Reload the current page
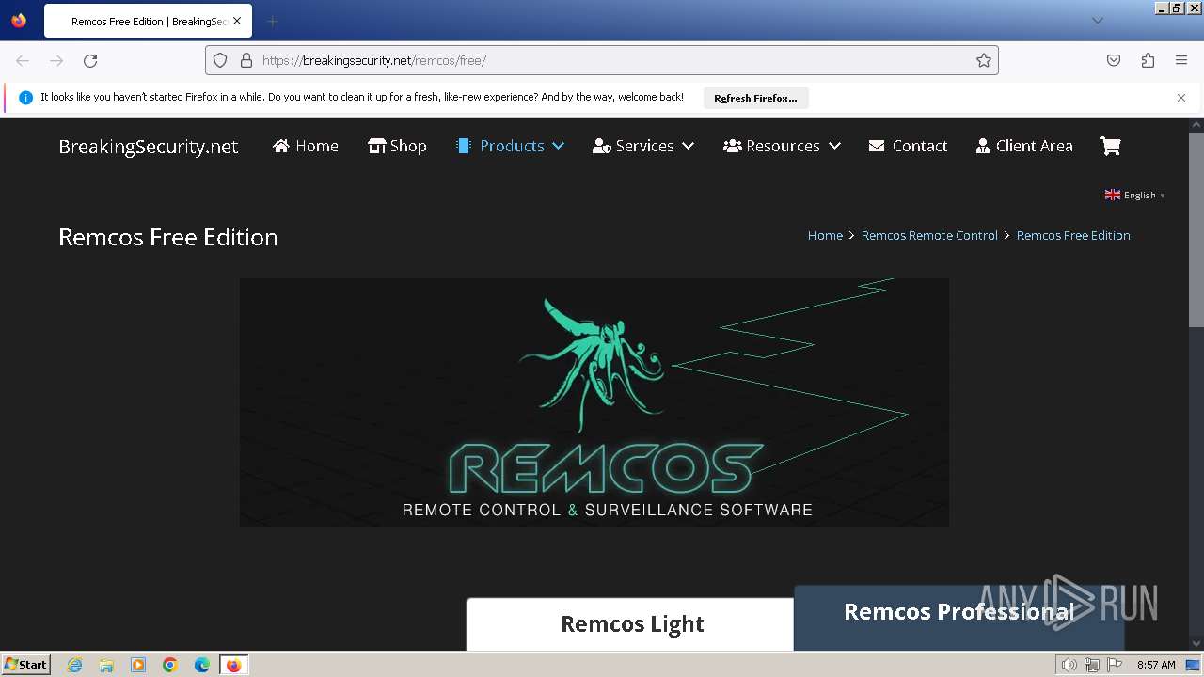This screenshot has width=1204, height=677. [90, 60]
